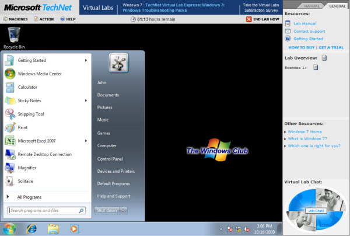Launch Paint from its palette icon
Viewport: 350px width, 236px height.
tap(10, 127)
